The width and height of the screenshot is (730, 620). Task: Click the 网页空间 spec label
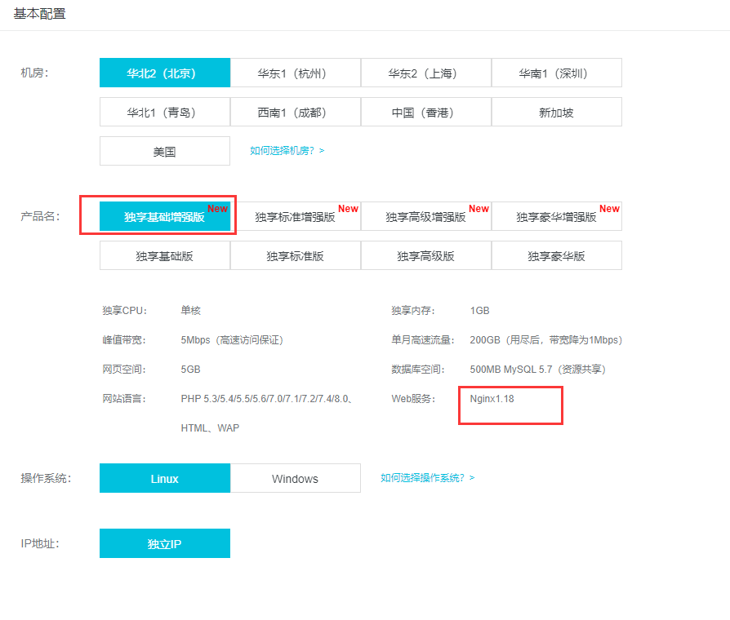[124, 370]
